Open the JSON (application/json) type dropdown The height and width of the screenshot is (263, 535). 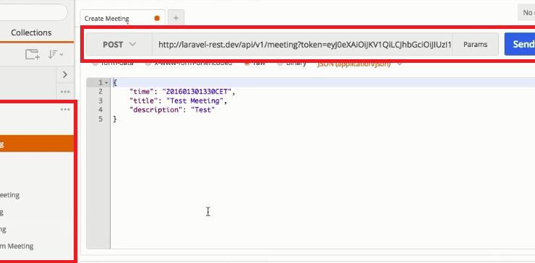359,64
